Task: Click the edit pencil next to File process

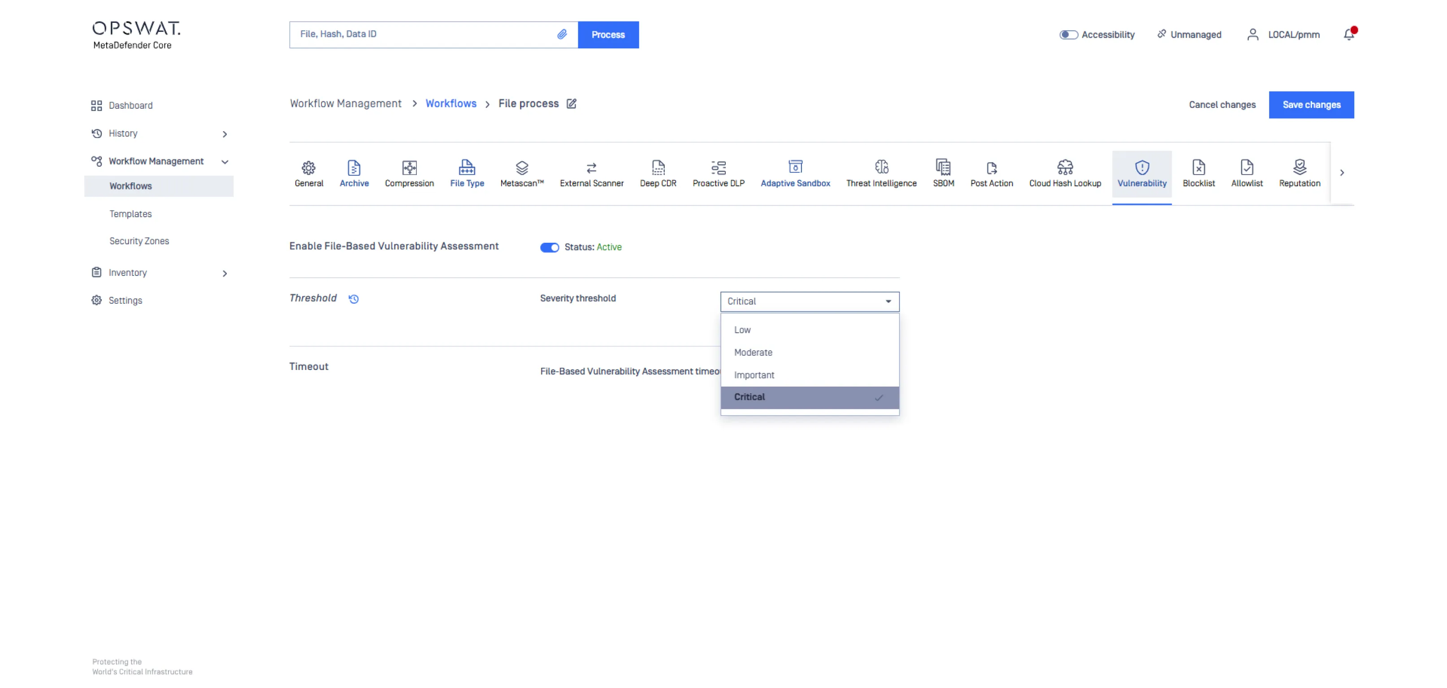Action: pos(571,104)
